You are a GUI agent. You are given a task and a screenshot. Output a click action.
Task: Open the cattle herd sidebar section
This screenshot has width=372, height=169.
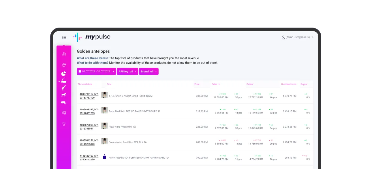click(x=64, y=102)
